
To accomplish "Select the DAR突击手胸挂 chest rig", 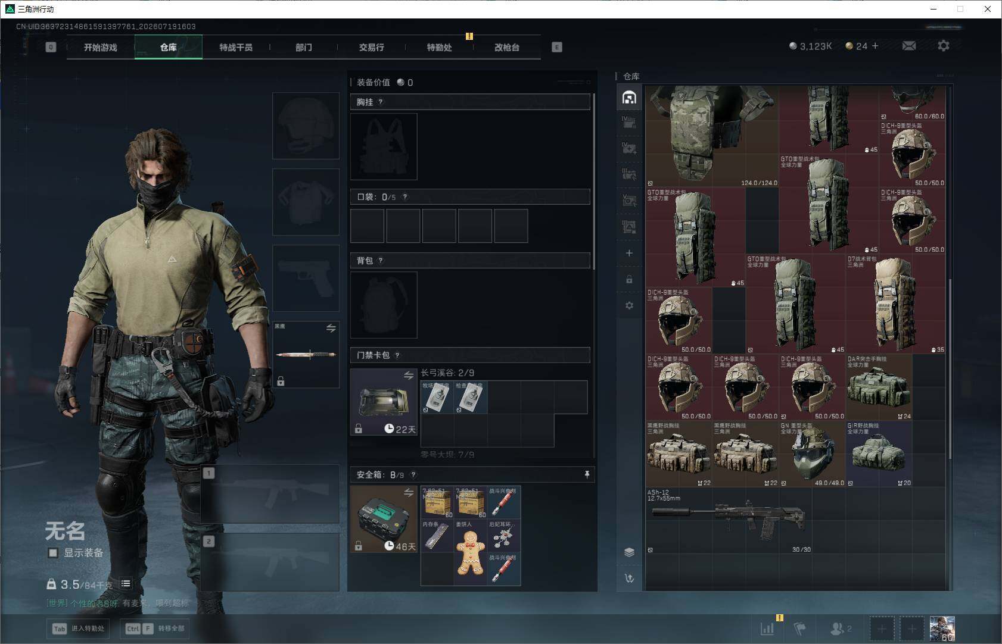I will click(879, 387).
